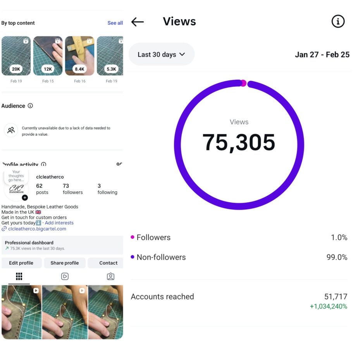This screenshot has height=353, width=353.
Task: Click See all for top content
Action: click(x=115, y=23)
